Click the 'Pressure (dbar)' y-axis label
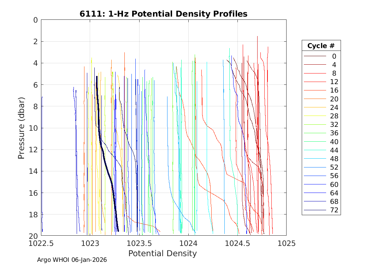The image size is (371, 265). point(21,128)
